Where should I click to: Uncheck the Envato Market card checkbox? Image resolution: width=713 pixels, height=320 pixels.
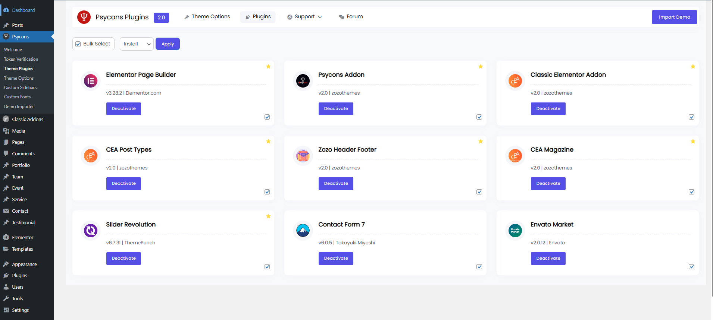pos(692,267)
